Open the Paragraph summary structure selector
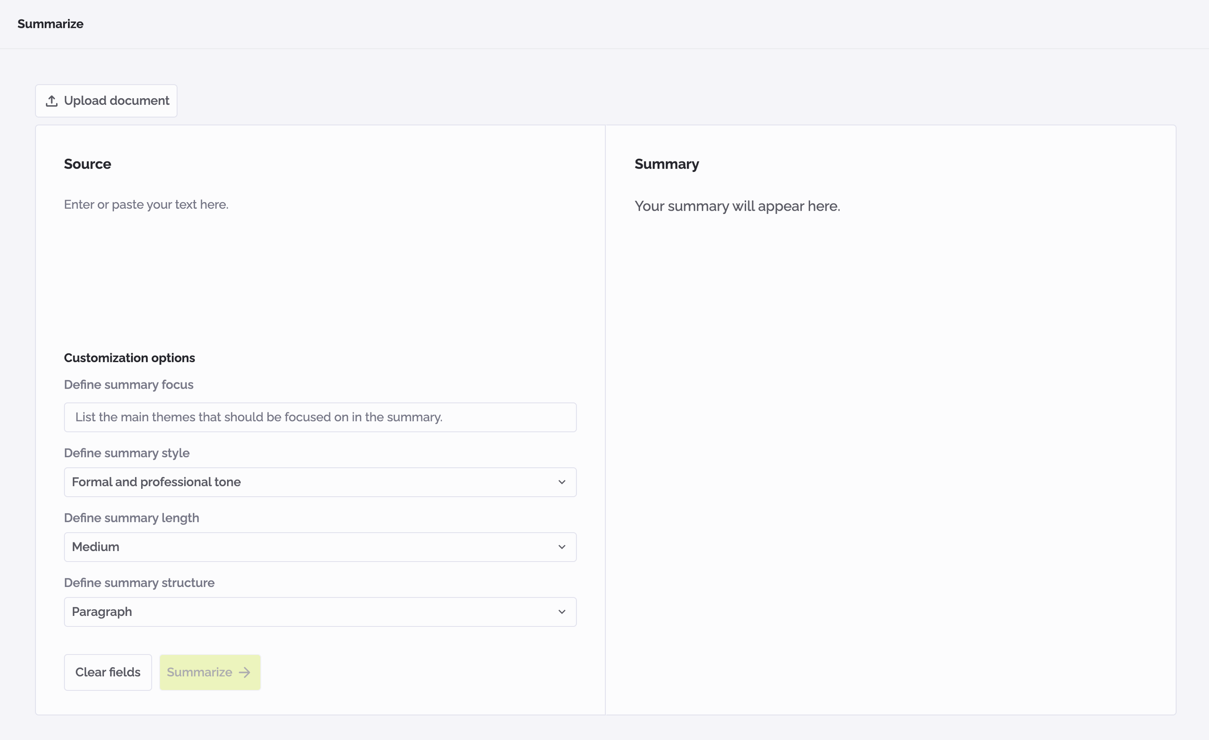Image resolution: width=1209 pixels, height=740 pixels. click(x=319, y=612)
